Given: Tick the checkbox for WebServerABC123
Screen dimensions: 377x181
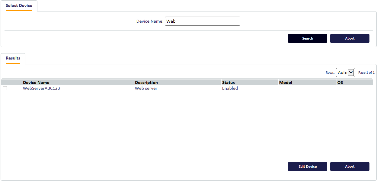Looking at the screenshot, I should tap(5, 88).
